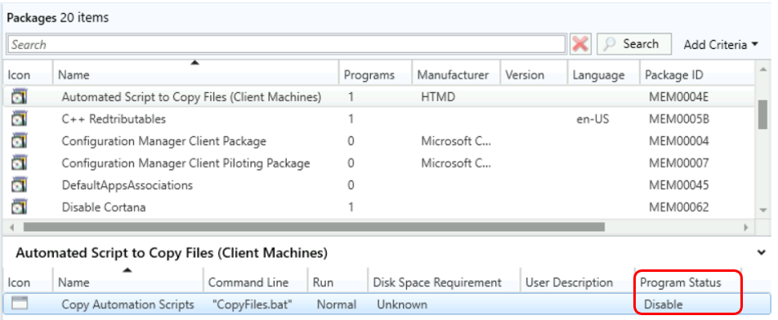Viewport: 778px width, 320px height.
Task: Select Configuration Manager Client Package row
Action: 379,140
